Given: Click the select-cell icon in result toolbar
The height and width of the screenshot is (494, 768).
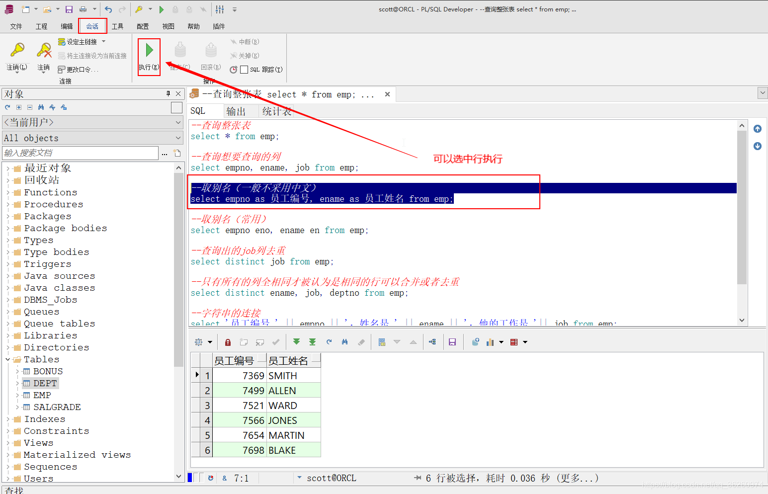Looking at the screenshot, I should coord(199,342).
